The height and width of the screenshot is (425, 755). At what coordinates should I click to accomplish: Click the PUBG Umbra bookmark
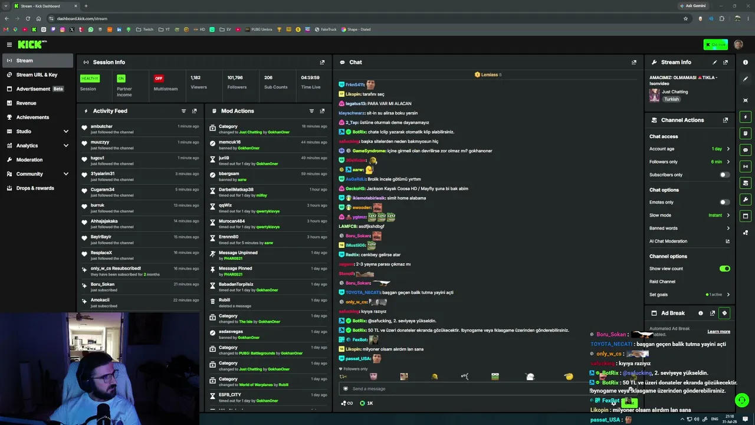[258, 30]
